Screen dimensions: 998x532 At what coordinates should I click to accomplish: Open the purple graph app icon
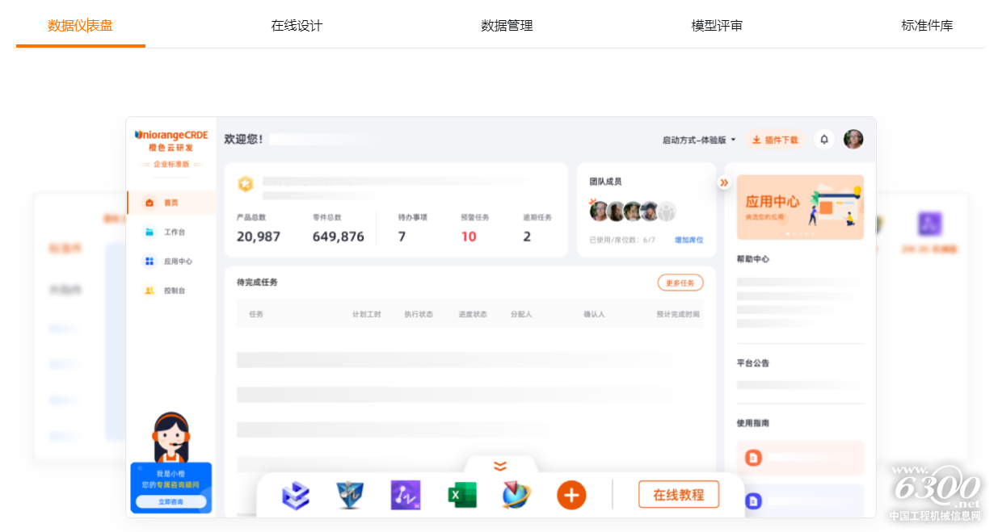coord(406,494)
